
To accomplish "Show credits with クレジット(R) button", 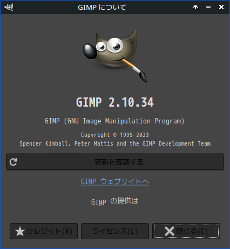I will coord(44,231).
